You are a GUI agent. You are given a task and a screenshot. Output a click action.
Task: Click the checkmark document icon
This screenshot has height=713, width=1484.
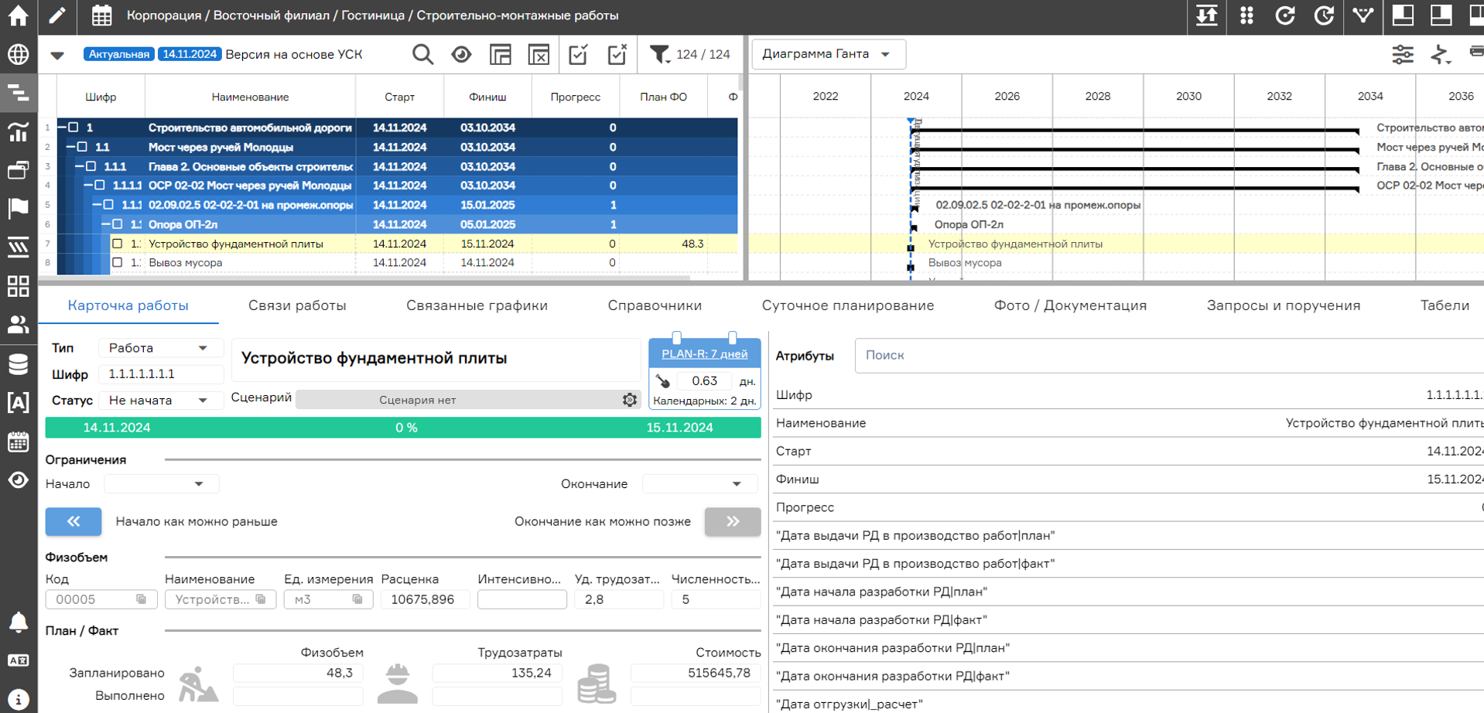pos(578,54)
